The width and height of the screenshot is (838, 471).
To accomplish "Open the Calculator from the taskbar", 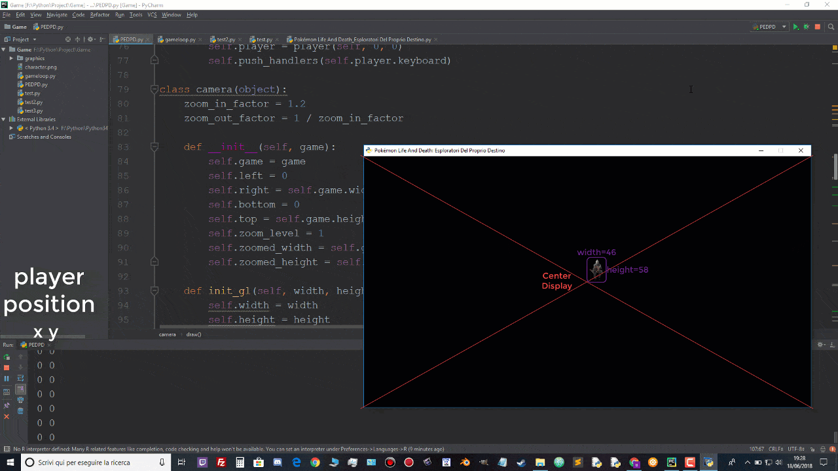I will (240, 462).
